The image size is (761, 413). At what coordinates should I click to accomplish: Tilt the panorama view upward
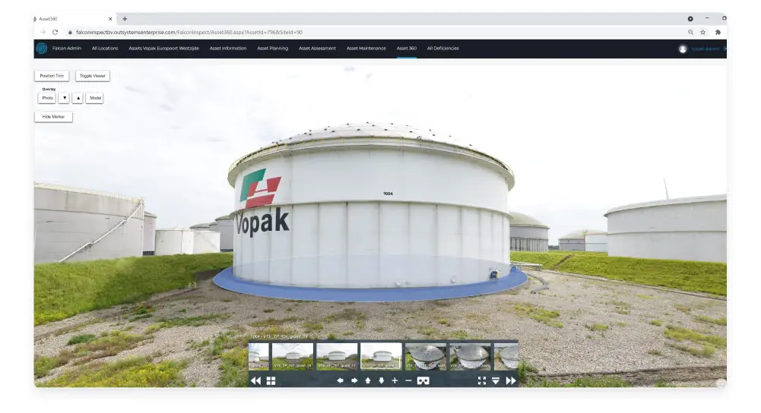coord(368,381)
